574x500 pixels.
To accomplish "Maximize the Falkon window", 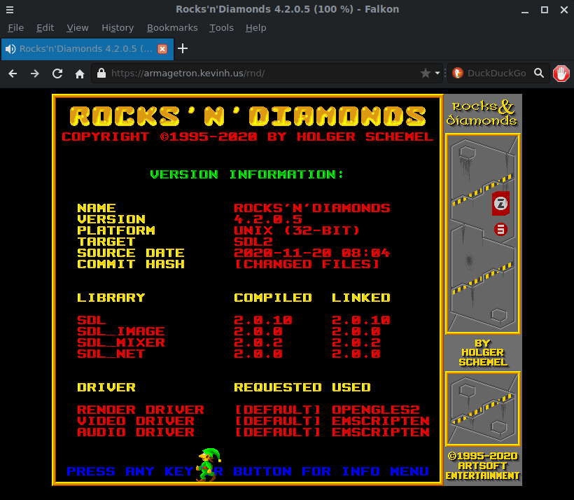I will (x=545, y=10).
